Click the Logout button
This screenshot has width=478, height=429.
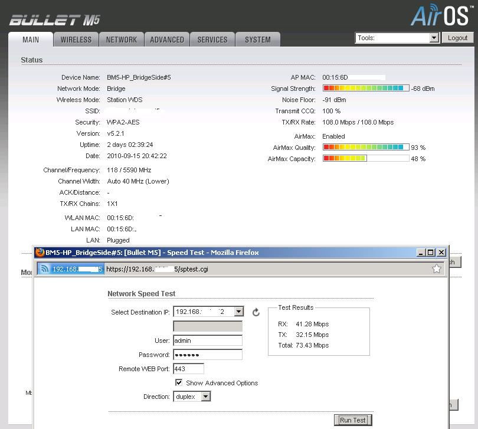tap(457, 38)
